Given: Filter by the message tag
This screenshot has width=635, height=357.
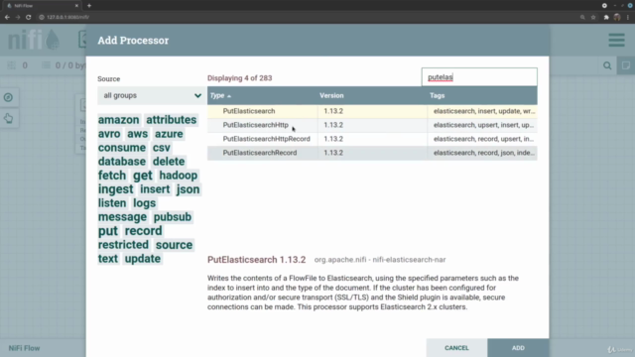Looking at the screenshot, I should click(122, 217).
